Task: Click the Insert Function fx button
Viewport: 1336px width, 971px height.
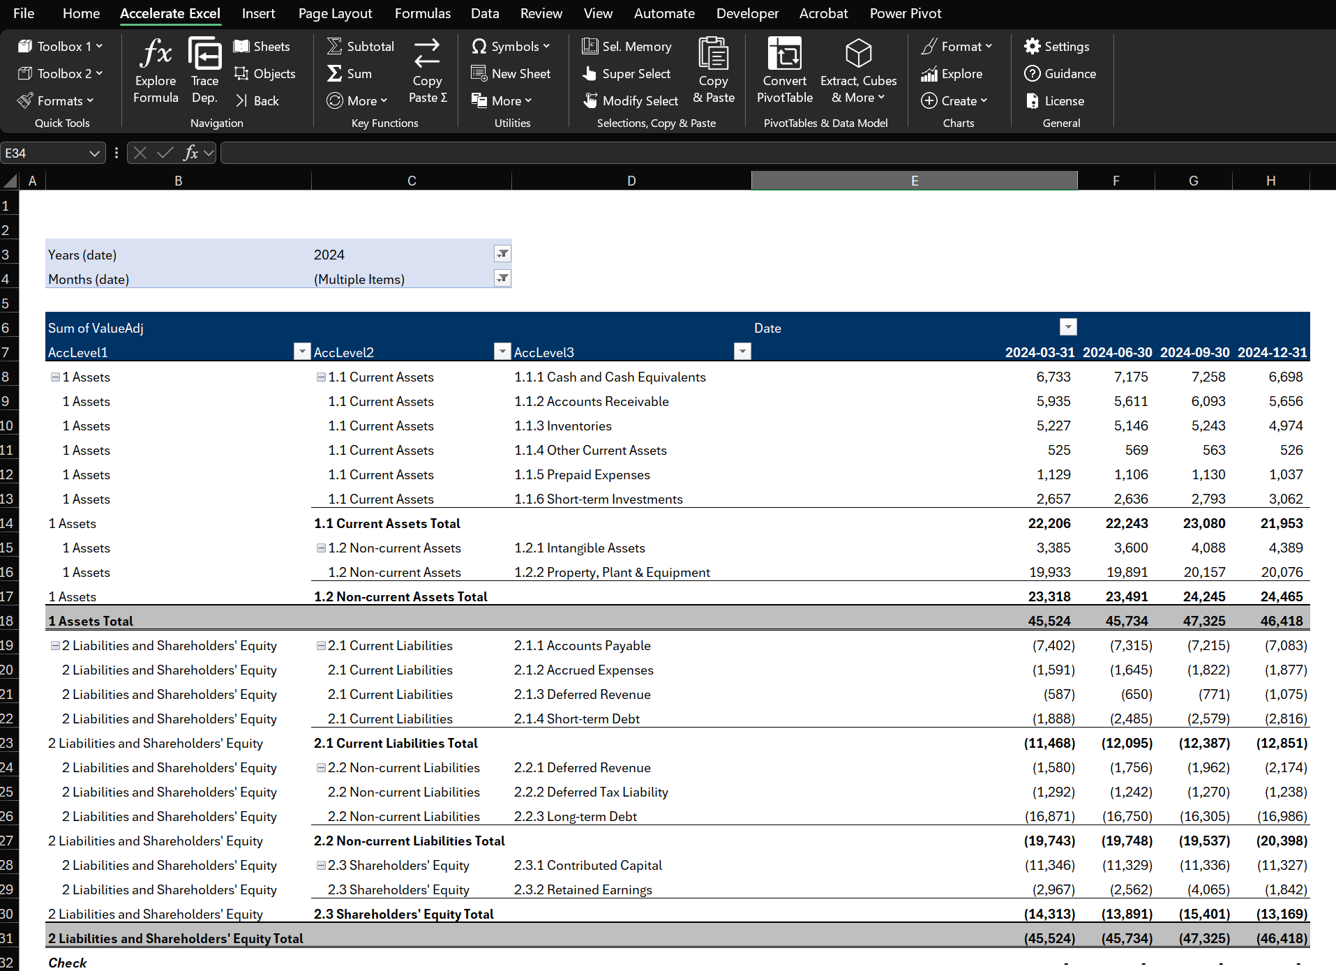Action: click(190, 153)
